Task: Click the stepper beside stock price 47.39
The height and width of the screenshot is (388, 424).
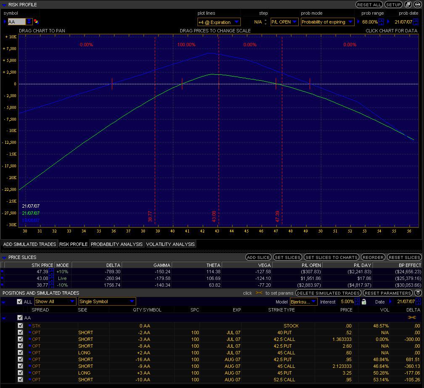Action: [x=51, y=272]
